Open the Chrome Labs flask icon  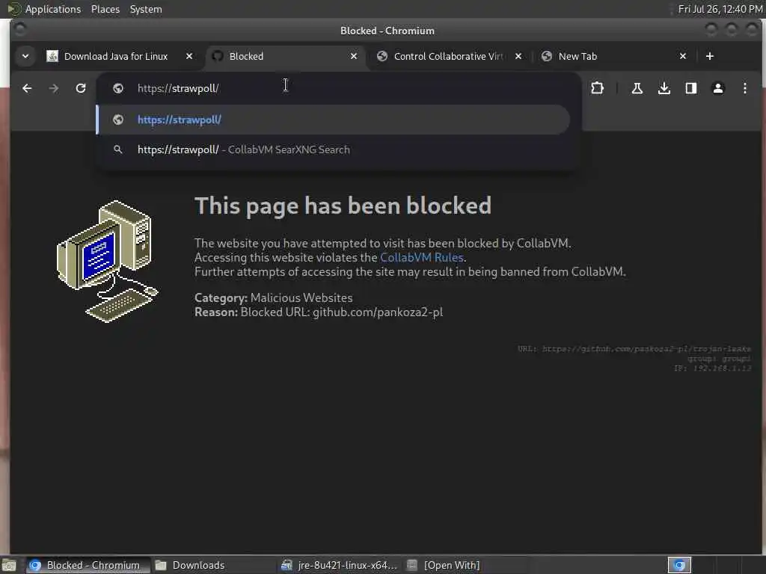click(637, 88)
